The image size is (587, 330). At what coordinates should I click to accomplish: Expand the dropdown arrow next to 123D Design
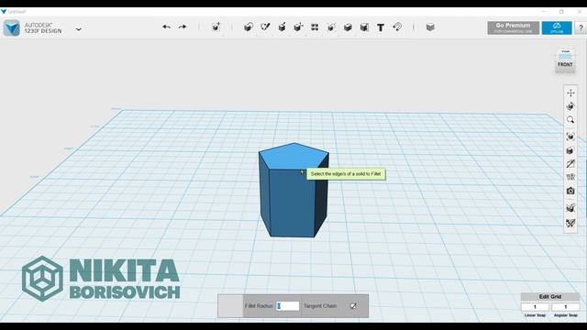pos(79,28)
